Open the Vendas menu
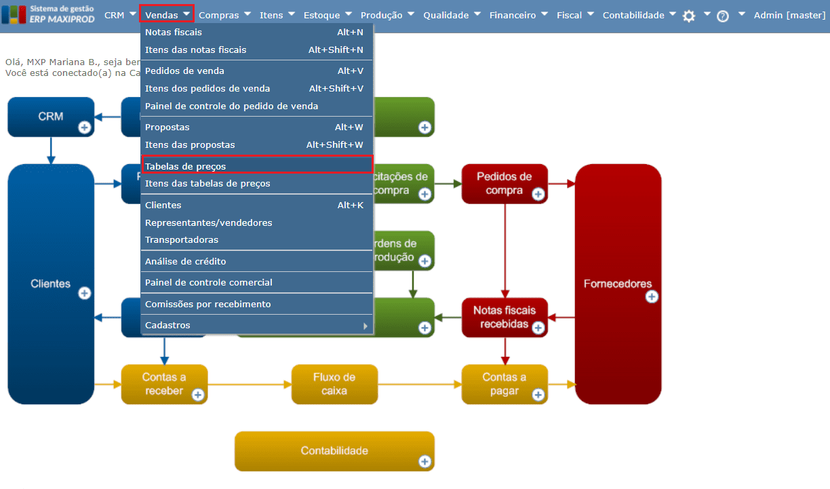Viewport: 830px width, 489px height. click(x=166, y=14)
